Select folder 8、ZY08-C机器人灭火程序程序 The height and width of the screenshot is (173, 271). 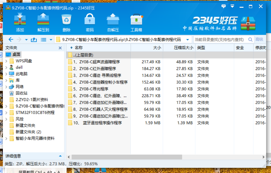click(x=166, y=109)
